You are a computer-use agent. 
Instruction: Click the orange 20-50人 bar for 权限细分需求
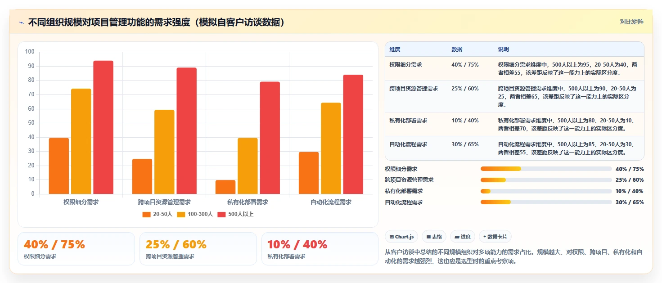coord(59,166)
